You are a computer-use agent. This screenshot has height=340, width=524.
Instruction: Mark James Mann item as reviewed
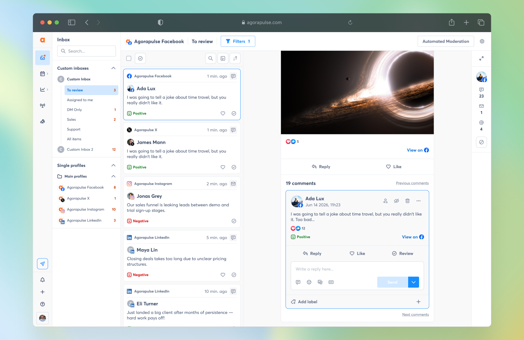[x=234, y=167]
